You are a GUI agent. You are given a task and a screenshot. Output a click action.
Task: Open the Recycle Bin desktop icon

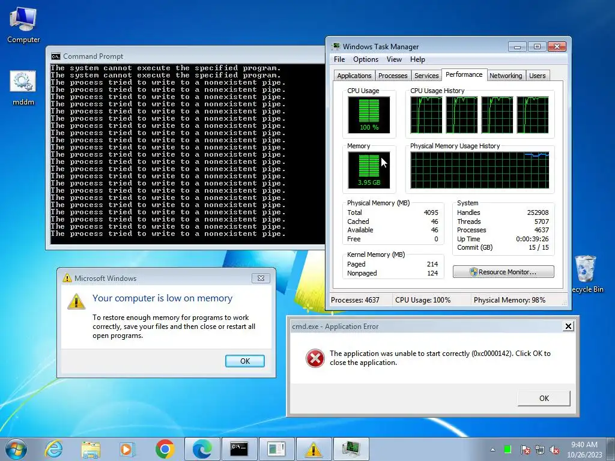pos(586,274)
